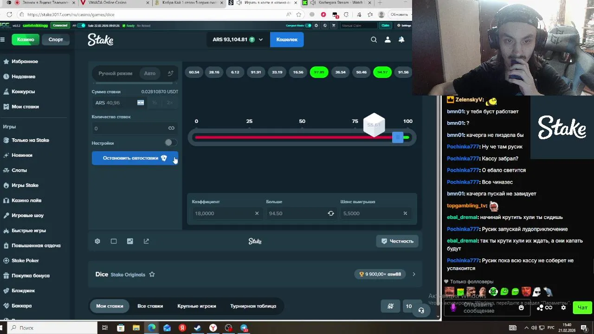Open site search magnifier icon
Screen dimensions: 594x334
coord(374,39)
